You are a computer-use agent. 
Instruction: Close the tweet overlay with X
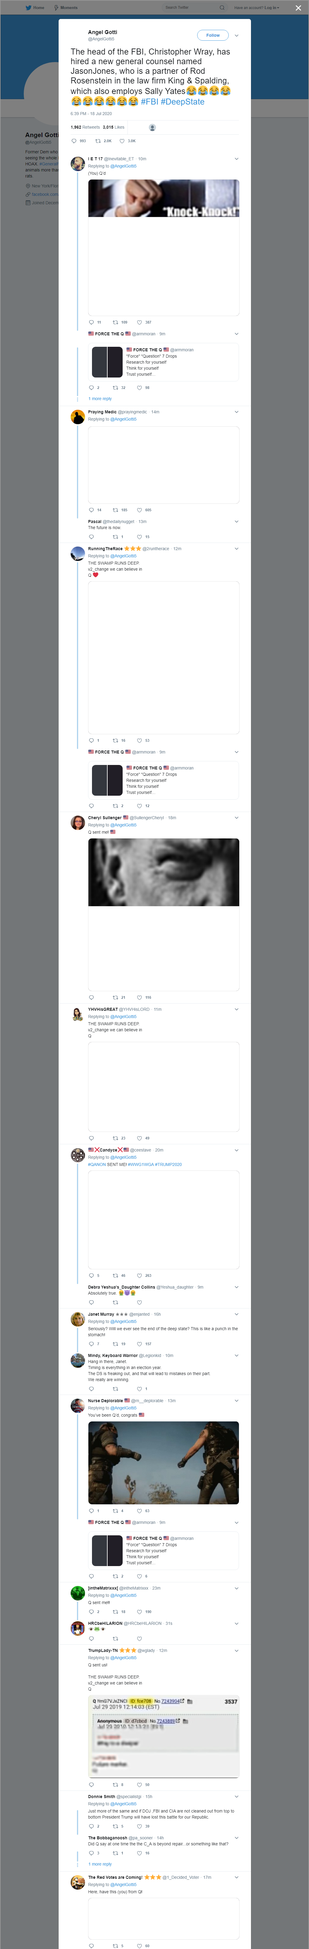298,8
